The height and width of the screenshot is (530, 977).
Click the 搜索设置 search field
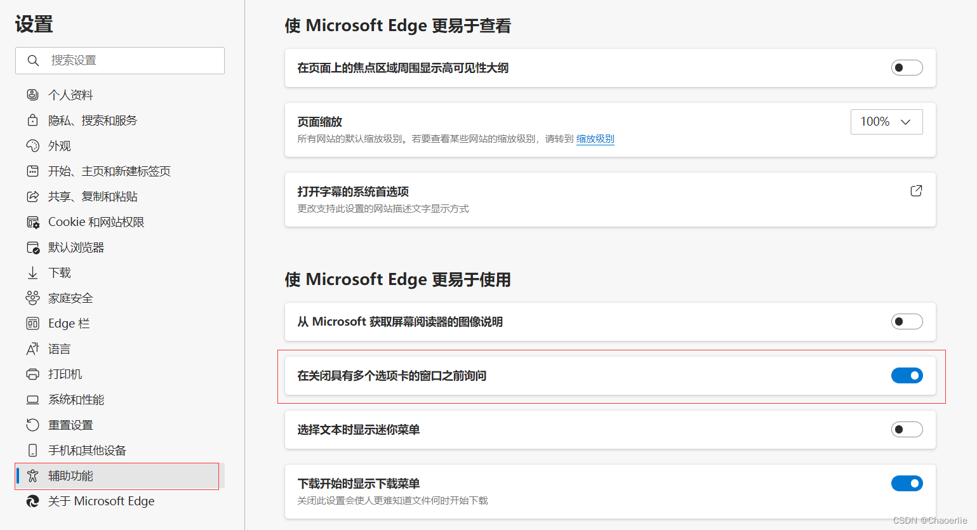120,60
